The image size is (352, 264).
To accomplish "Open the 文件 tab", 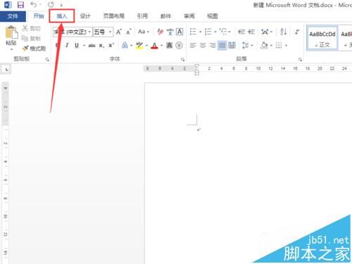I will tap(13, 16).
